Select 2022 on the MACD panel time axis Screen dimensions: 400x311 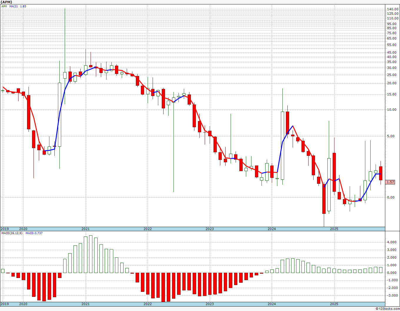point(148,304)
